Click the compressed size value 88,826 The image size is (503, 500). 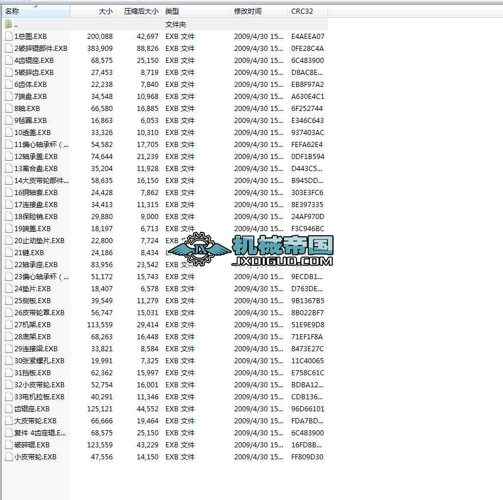pyautogui.click(x=148, y=49)
